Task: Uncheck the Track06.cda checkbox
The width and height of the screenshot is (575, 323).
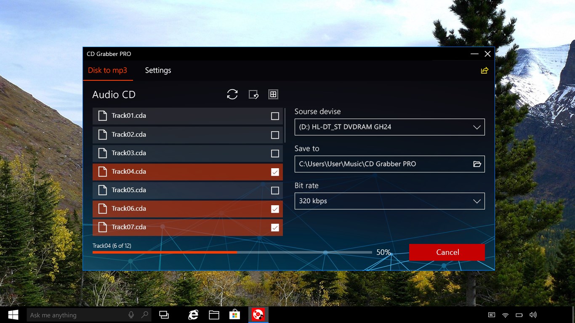Action: (x=275, y=209)
